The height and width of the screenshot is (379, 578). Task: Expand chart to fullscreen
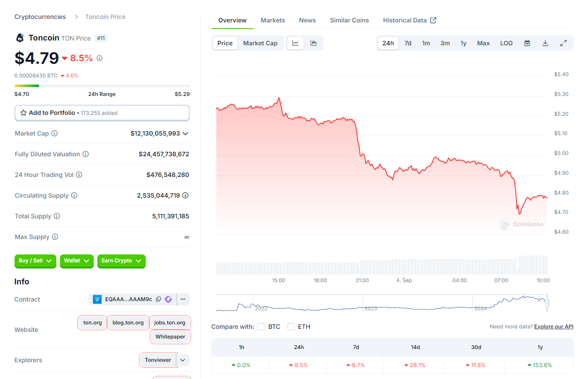click(x=563, y=43)
